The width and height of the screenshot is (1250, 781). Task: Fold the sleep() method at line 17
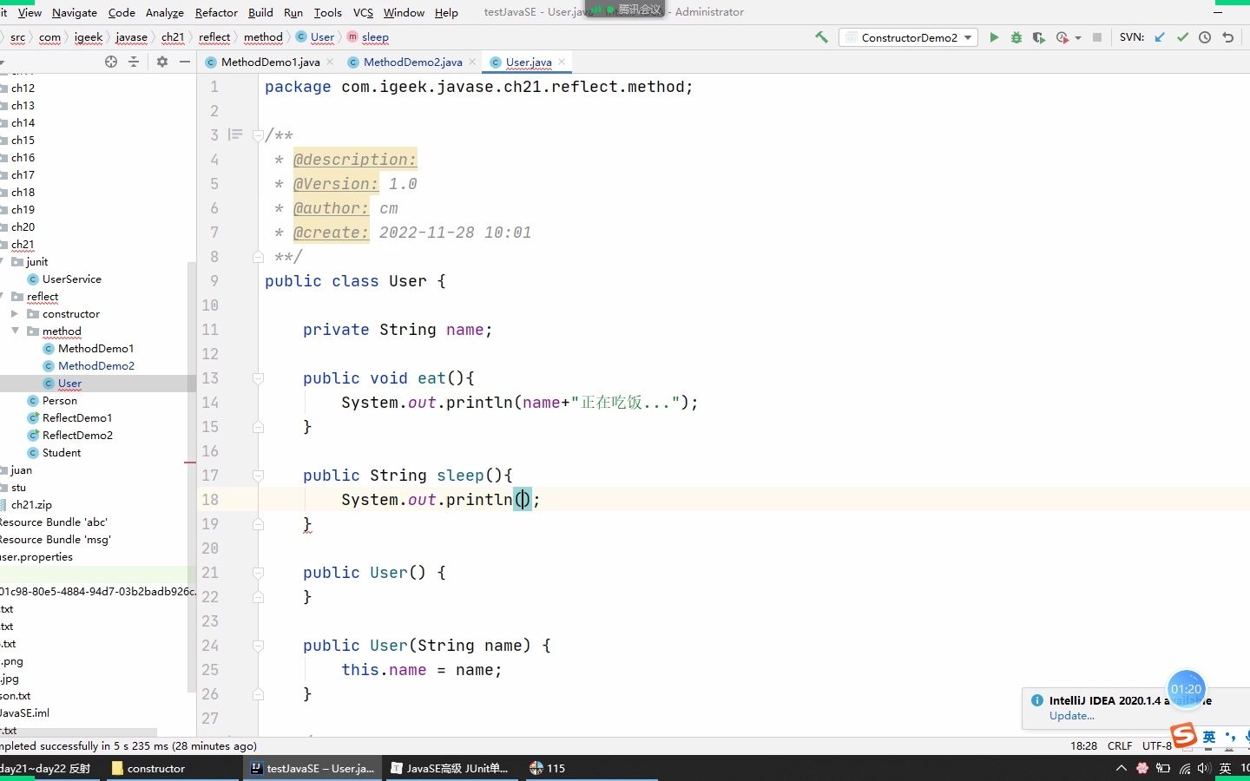(x=258, y=476)
